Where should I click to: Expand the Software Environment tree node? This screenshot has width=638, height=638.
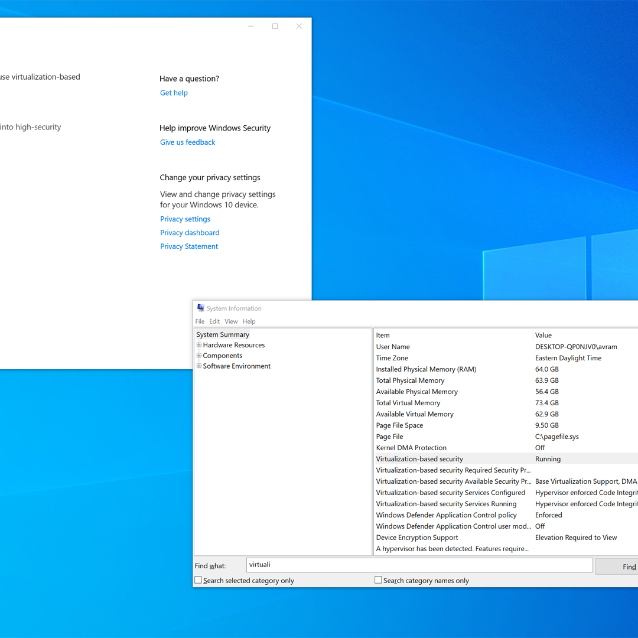point(199,366)
